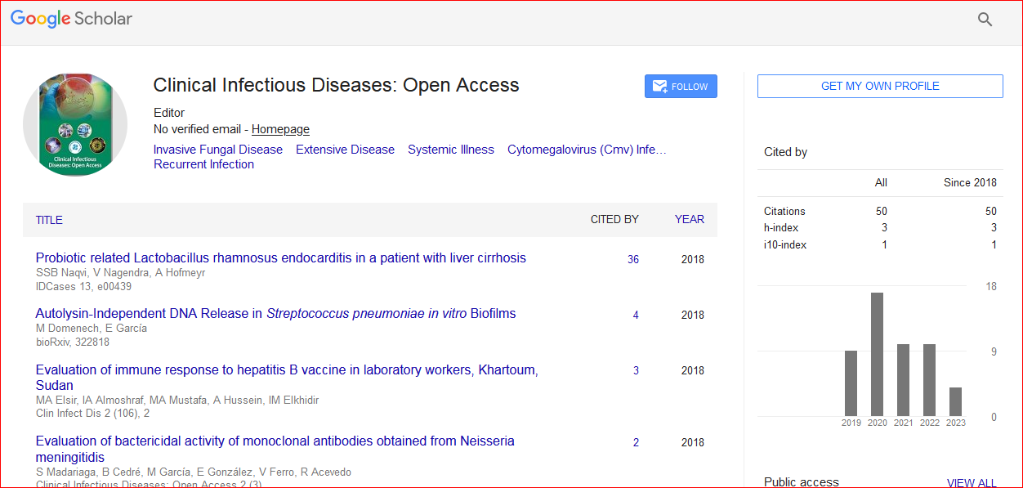The width and height of the screenshot is (1023, 488).
Task: Open the Google Scholar logo home link
Action: click(x=71, y=19)
